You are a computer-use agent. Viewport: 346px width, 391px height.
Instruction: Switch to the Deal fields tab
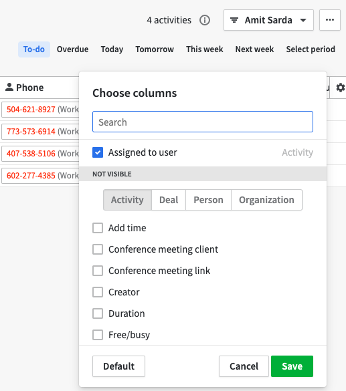[169, 200]
